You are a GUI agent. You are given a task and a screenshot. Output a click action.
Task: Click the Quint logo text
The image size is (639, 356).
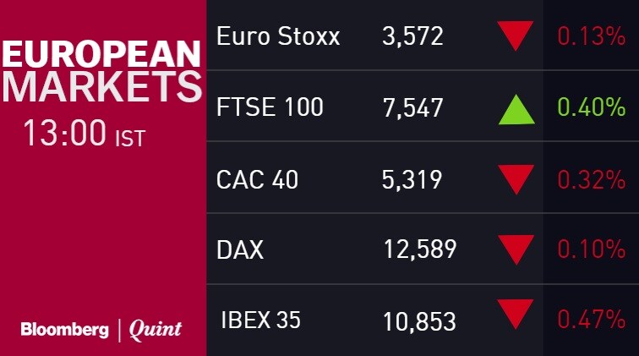[155, 330]
